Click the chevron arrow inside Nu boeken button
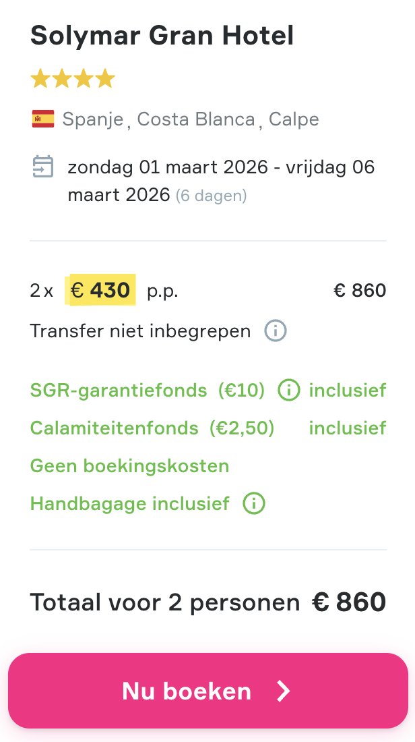Screen dimensions: 415x742 point(282,690)
